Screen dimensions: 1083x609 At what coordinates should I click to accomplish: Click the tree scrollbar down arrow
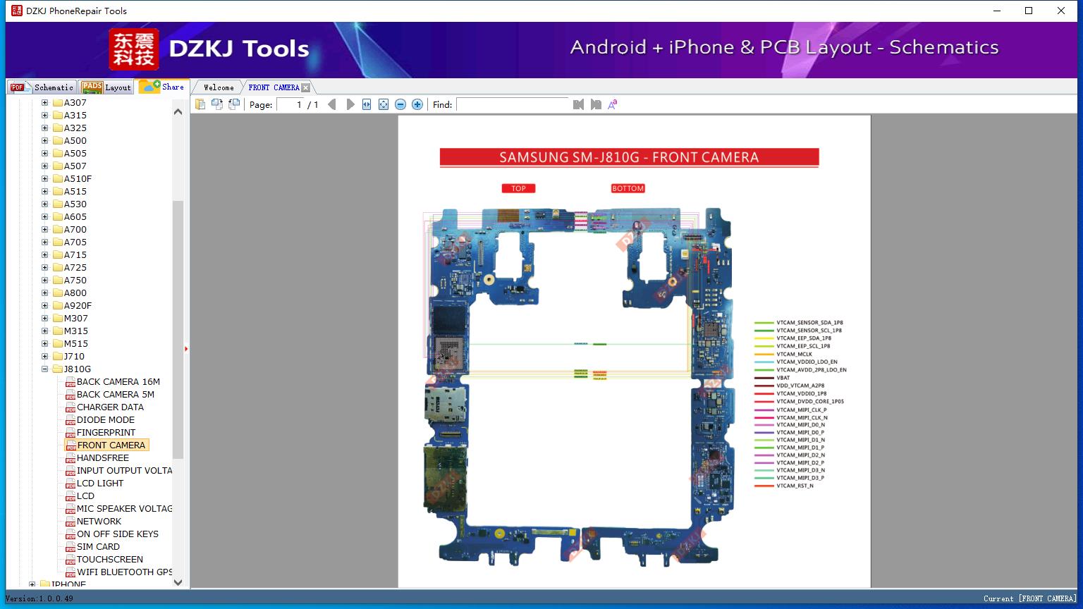coord(178,582)
